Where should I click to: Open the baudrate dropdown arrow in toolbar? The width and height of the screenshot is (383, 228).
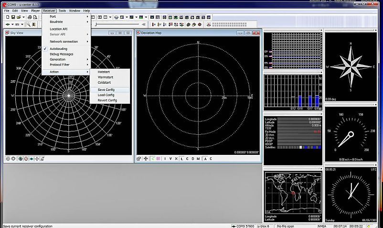(x=22, y=24)
